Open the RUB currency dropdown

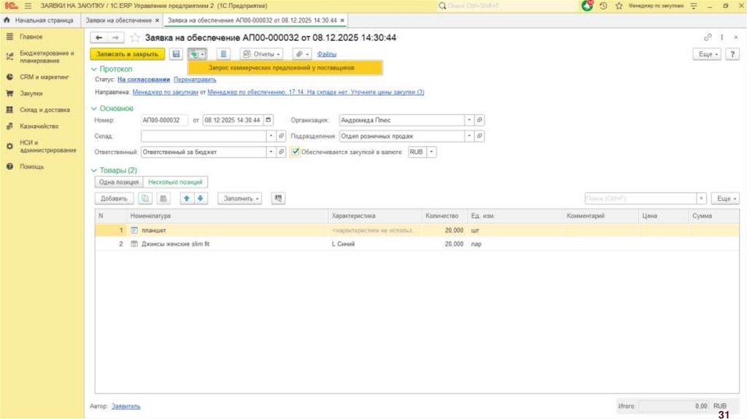point(432,152)
